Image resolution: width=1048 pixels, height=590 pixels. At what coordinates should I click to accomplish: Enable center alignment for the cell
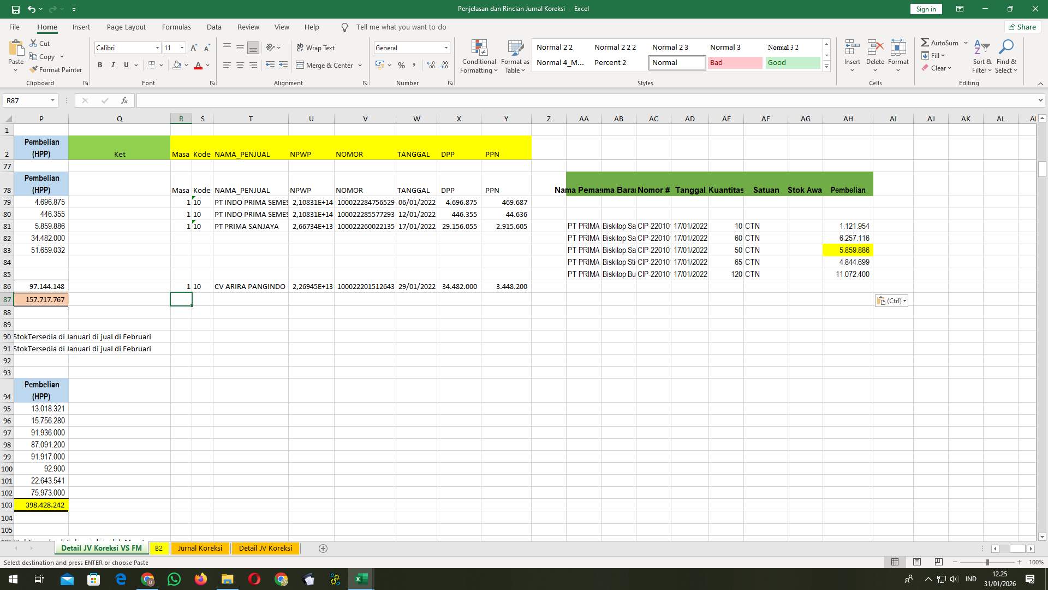pyautogui.click(x=240, y=65)
